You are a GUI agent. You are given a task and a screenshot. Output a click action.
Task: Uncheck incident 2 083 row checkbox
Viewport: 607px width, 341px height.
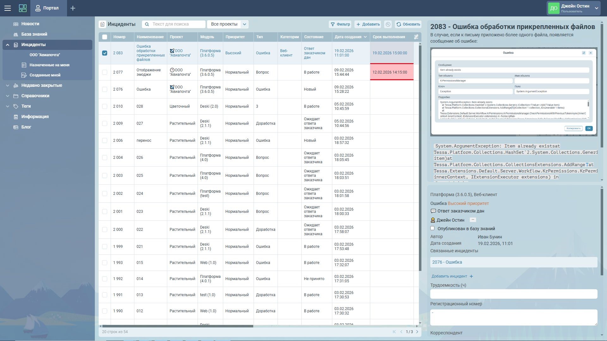105,53
